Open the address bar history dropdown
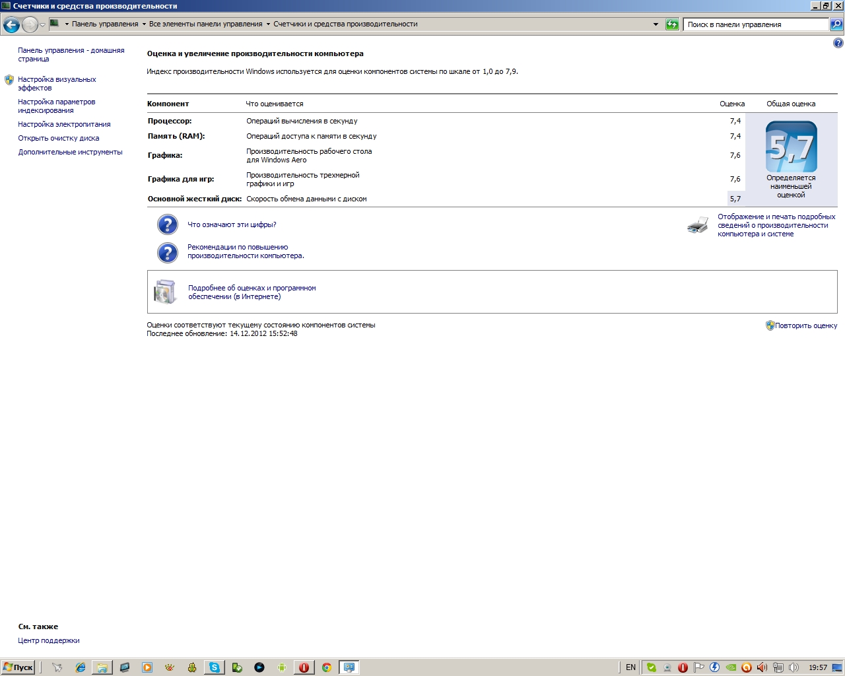The height and width of the screenshot is (676, 845). pyautogui.click(x=656, y=24)
